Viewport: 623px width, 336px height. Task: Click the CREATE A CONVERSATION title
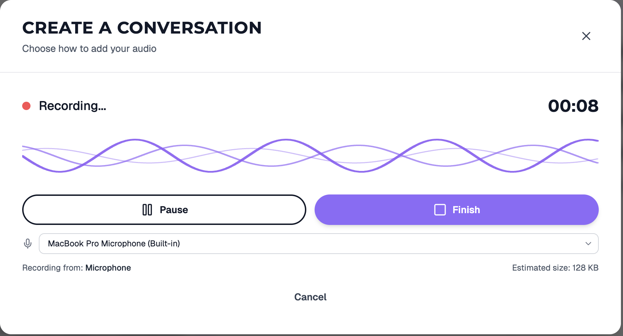click(x=142, y=28)
